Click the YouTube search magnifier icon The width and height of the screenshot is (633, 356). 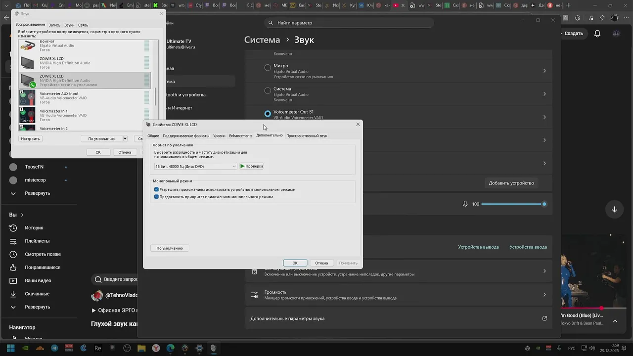tap(98, 279)
